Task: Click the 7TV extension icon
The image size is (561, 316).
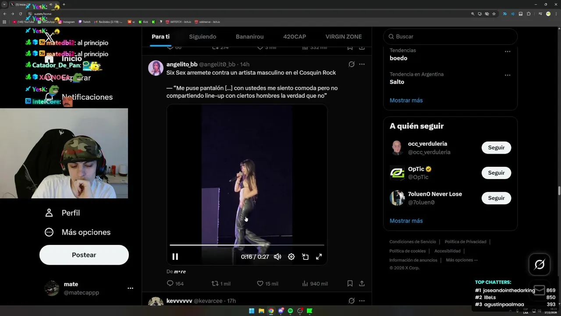Action: [x=505, y=14]
